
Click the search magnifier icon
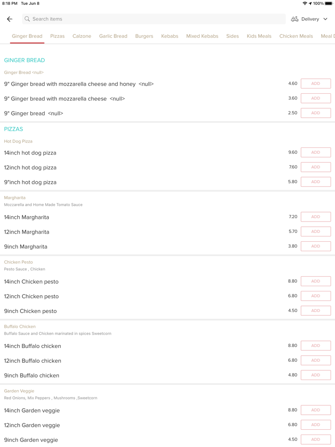pos(27,19)
